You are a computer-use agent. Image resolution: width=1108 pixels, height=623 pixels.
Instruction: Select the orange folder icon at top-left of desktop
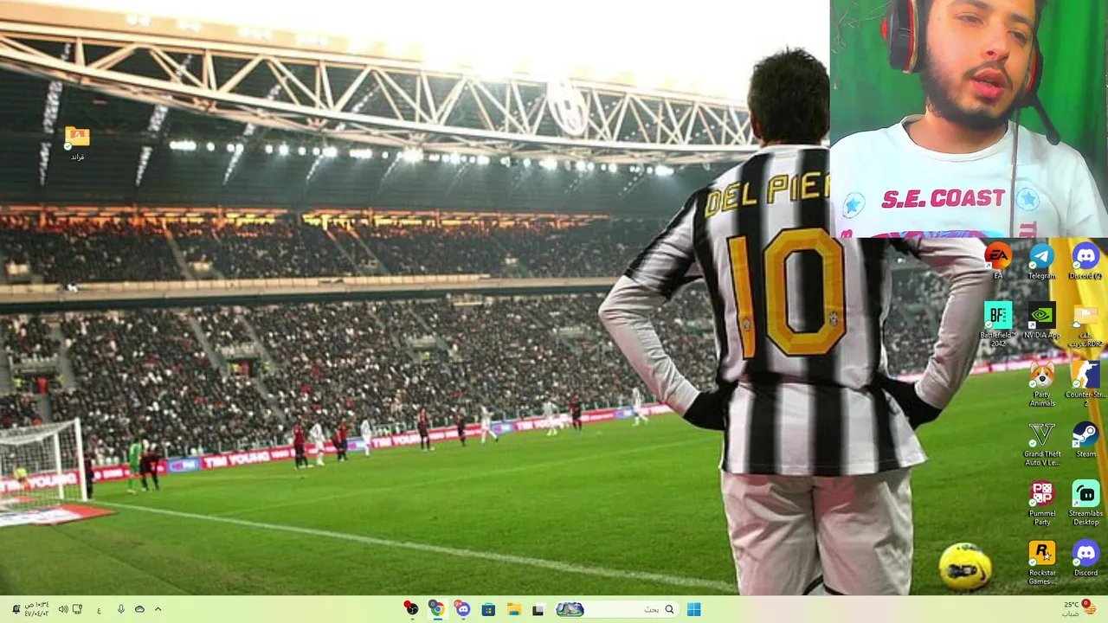click(x=77, y=144)
